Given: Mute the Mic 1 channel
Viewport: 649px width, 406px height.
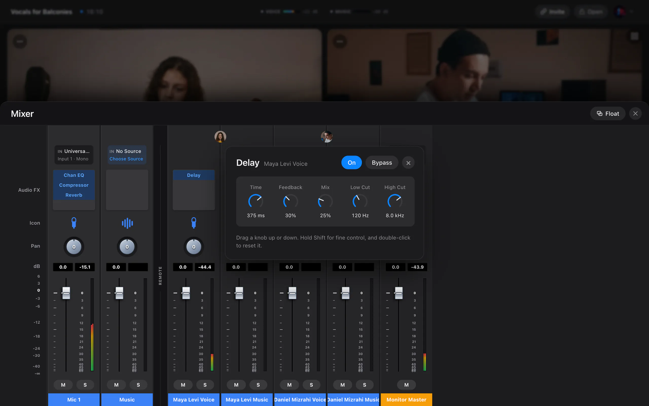Looking at the screenshot, I should click(63, 385).
